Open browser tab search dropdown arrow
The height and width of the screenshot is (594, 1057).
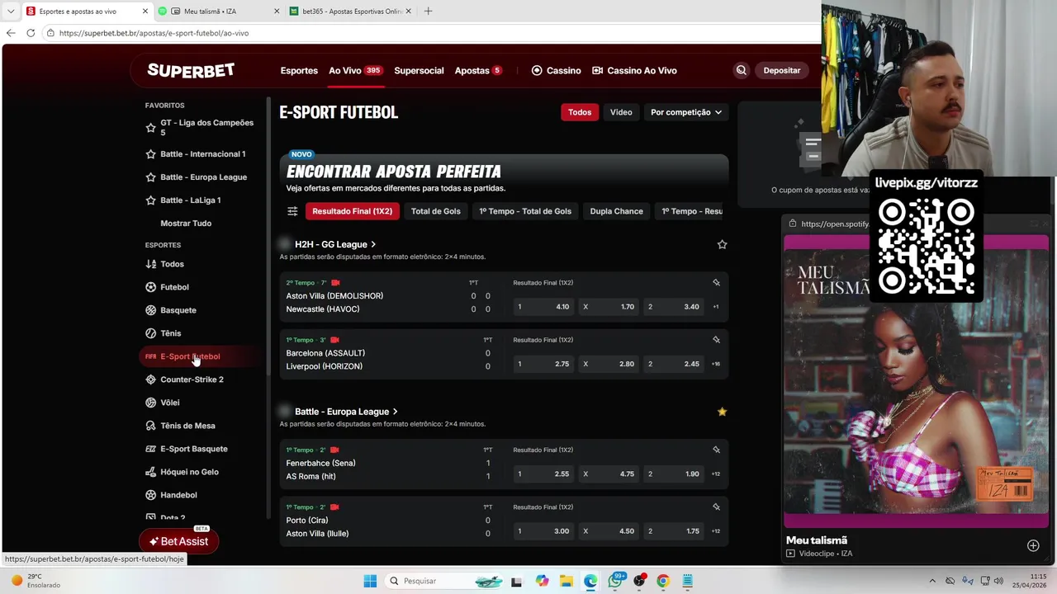(x=11, y=12)
